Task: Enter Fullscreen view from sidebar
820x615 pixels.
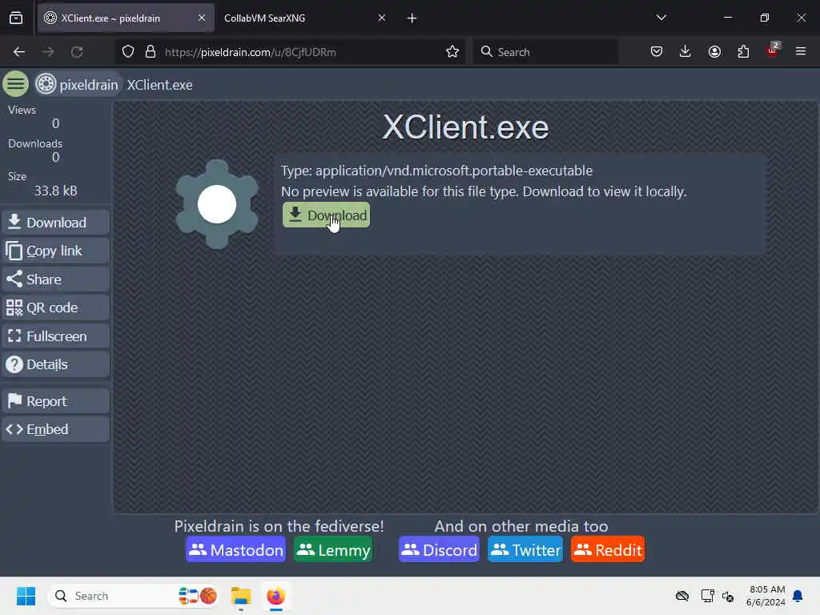Action: tap(55, 336)
